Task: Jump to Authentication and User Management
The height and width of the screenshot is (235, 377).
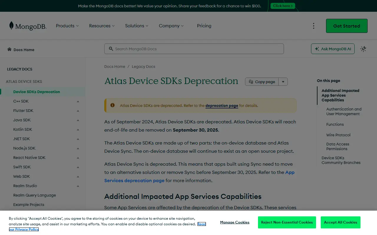Action: [344, 111]
